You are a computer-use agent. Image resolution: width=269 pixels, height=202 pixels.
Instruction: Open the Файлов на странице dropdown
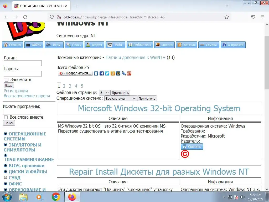(104, 93)
